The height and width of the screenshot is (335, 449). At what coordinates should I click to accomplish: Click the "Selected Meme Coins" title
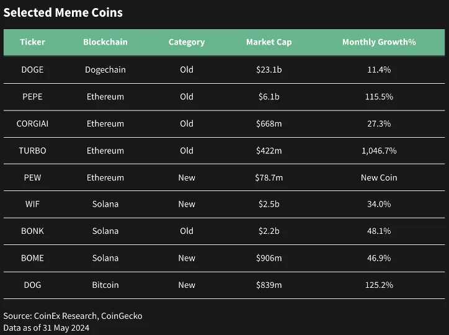tap(63, 12)
